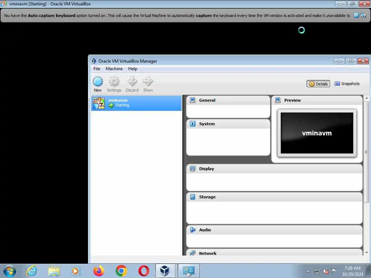The width and height of the screenshot is (371, 278).
Task: Click the Storage section disk icon
Action: click(193, 197)
